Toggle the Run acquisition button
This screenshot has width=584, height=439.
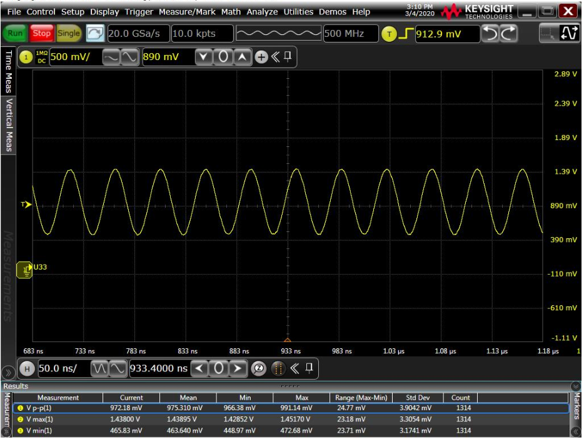point(15,33)
